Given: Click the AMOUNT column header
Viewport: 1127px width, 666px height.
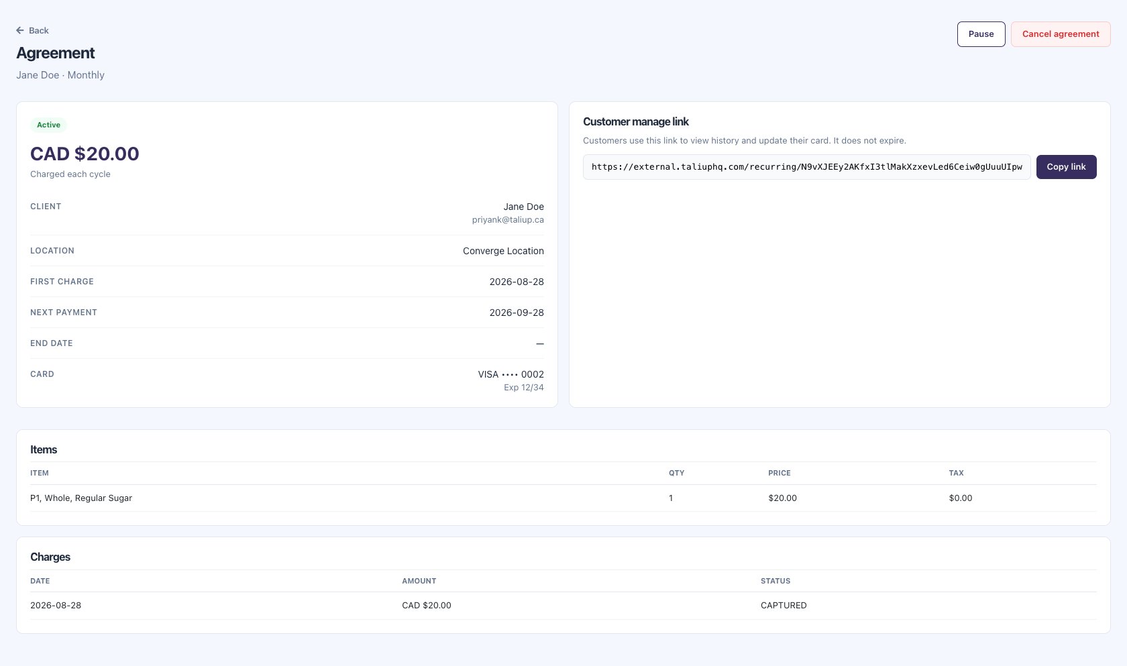Looking at the screenshot, I should [x=419, y=581].
